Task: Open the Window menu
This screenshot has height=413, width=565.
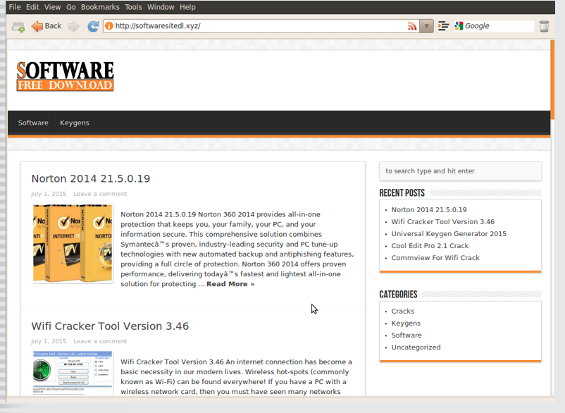Action: coord(161,7)
